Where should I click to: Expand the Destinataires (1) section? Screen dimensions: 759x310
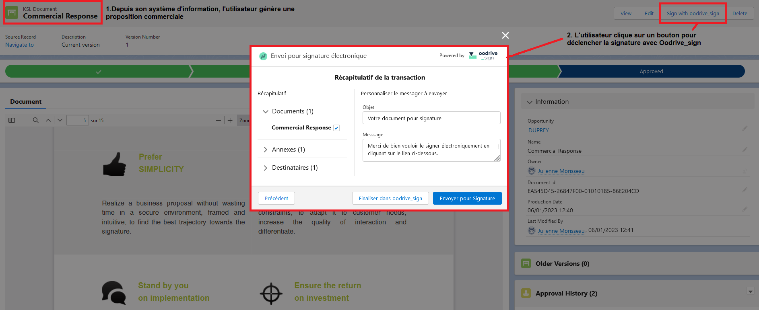[266, 168]
